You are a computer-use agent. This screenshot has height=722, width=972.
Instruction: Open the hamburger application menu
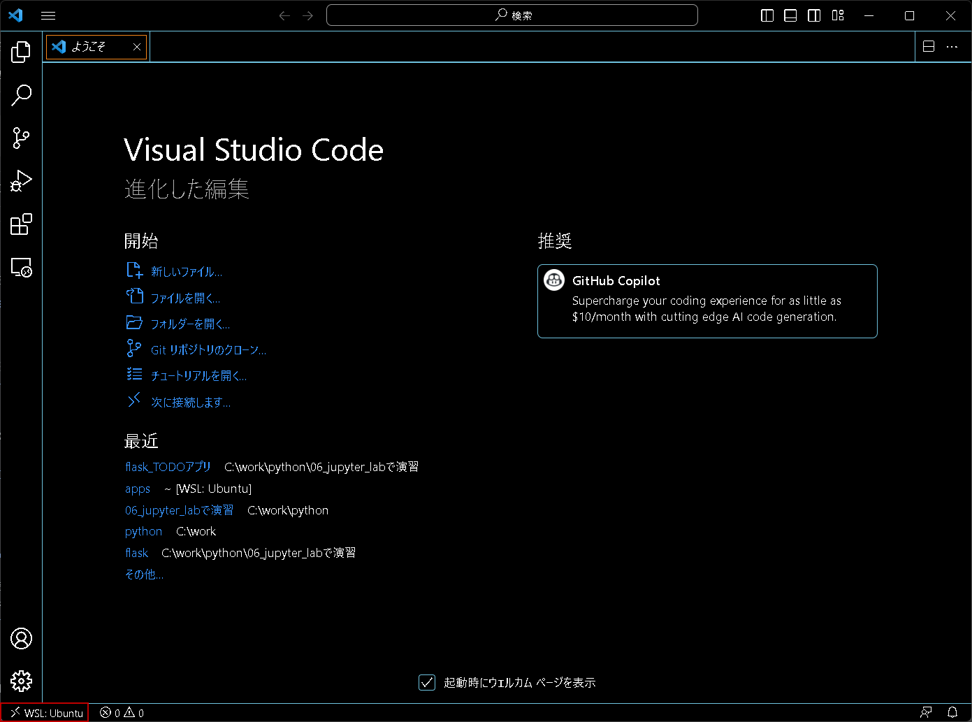[48, 15]
